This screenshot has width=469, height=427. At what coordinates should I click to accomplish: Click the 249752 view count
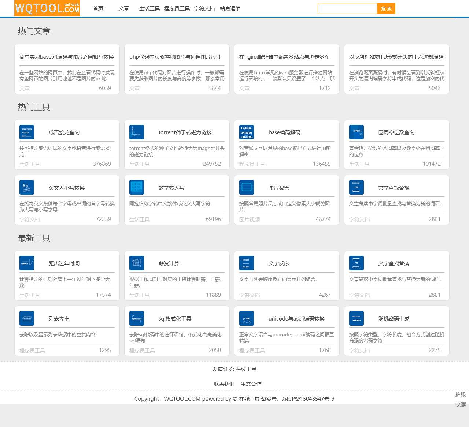pyautogui.click(x=212, y=164)
